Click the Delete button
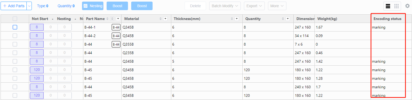412x100 pixels. click(195, 6)
